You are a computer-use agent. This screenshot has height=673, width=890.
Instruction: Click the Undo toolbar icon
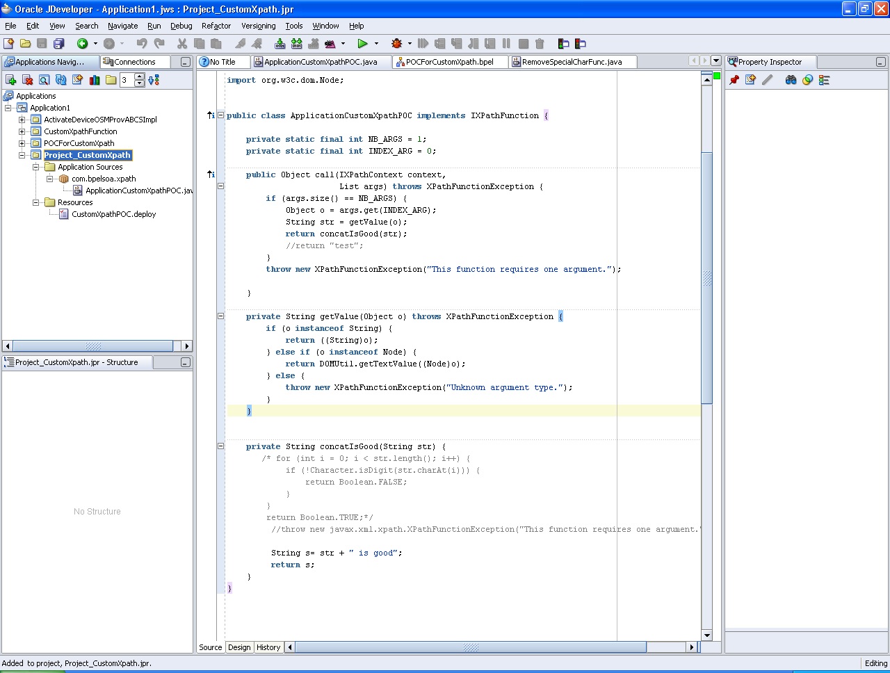(x=142, y=43)
